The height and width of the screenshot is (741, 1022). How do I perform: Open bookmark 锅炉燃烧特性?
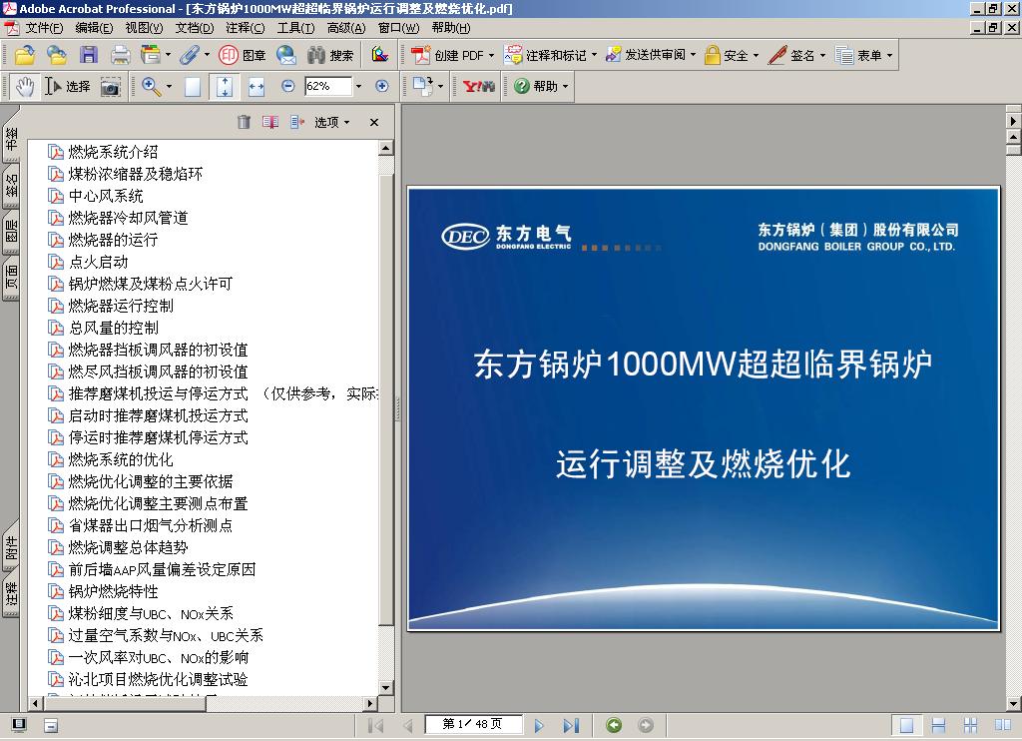point(113,591)
